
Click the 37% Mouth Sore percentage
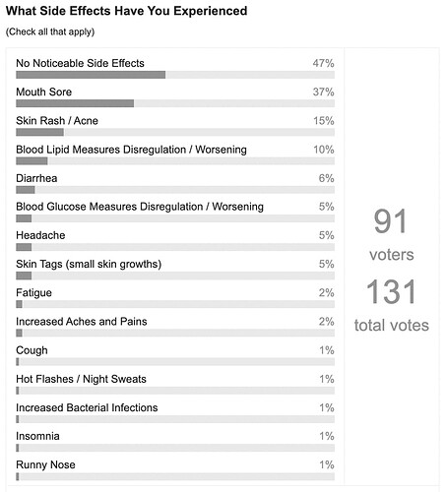(324, 92)
